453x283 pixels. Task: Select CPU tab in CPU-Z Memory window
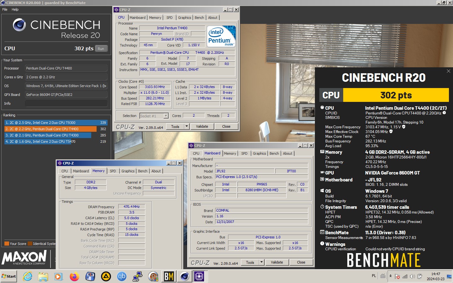point(64,171)
